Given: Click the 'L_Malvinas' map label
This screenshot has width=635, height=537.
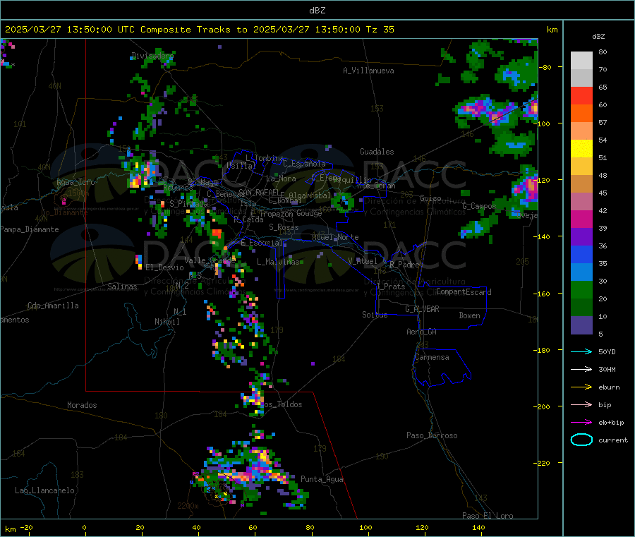Looking at the screenshot, I should [278, 262].
